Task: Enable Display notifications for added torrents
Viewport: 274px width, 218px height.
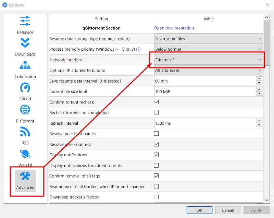Action: click(x=157, y=165)
